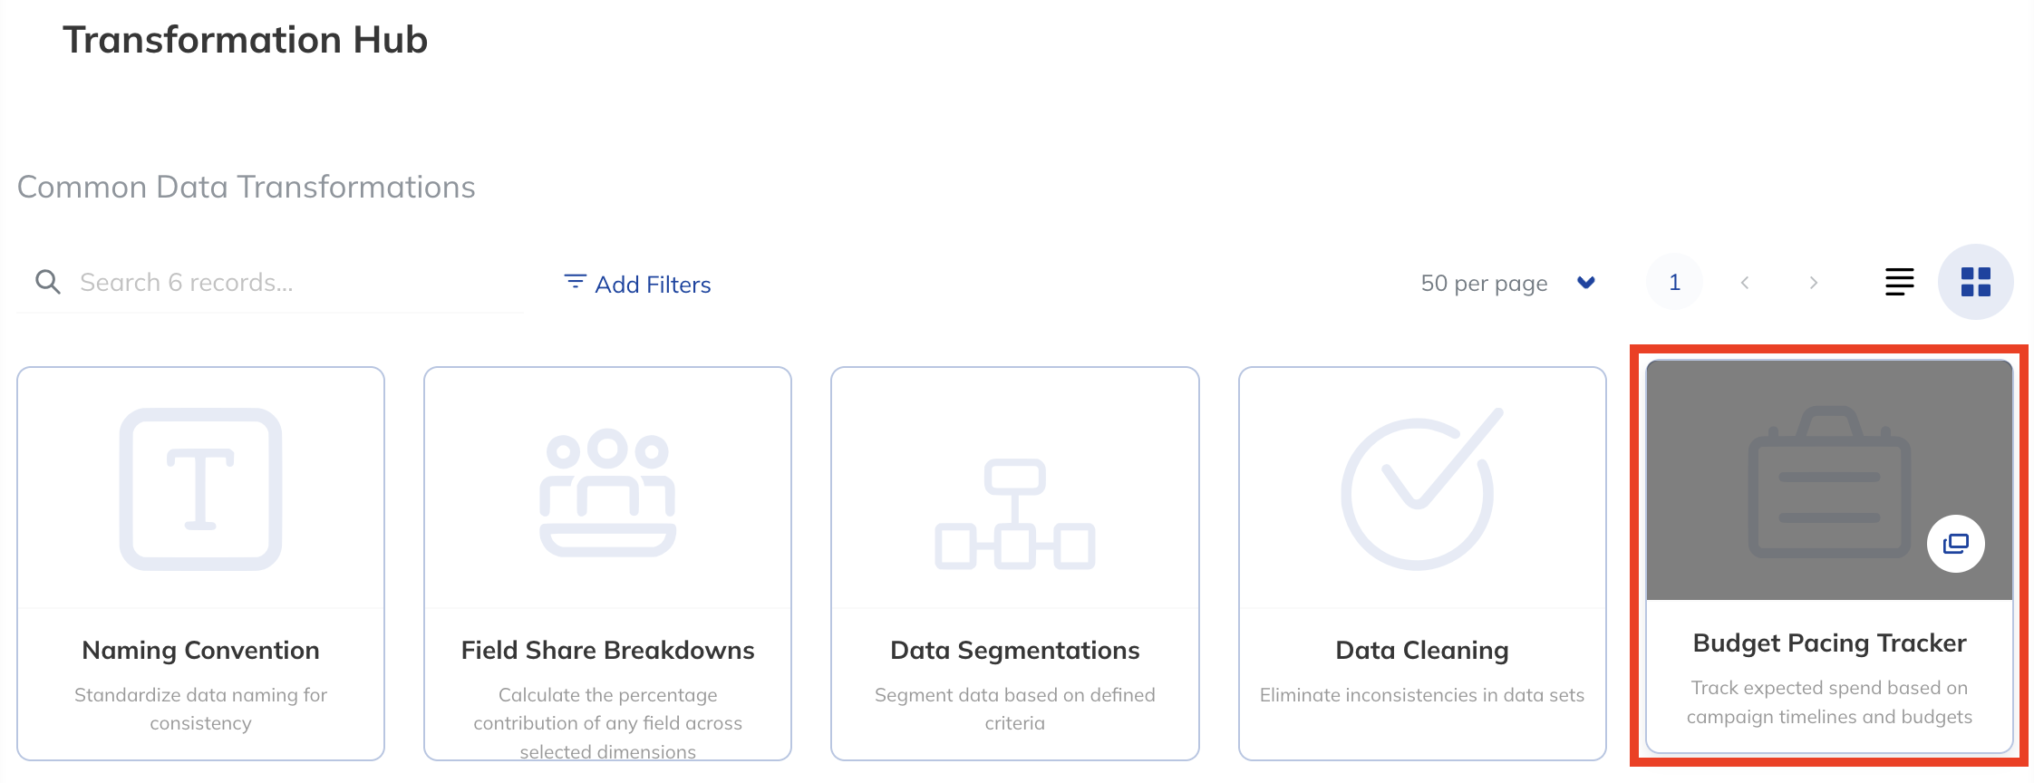Viewport: 2034px width, 783px height.
Task: Open the Budget Pacing Tracker title
Action: pos(1829,643)
